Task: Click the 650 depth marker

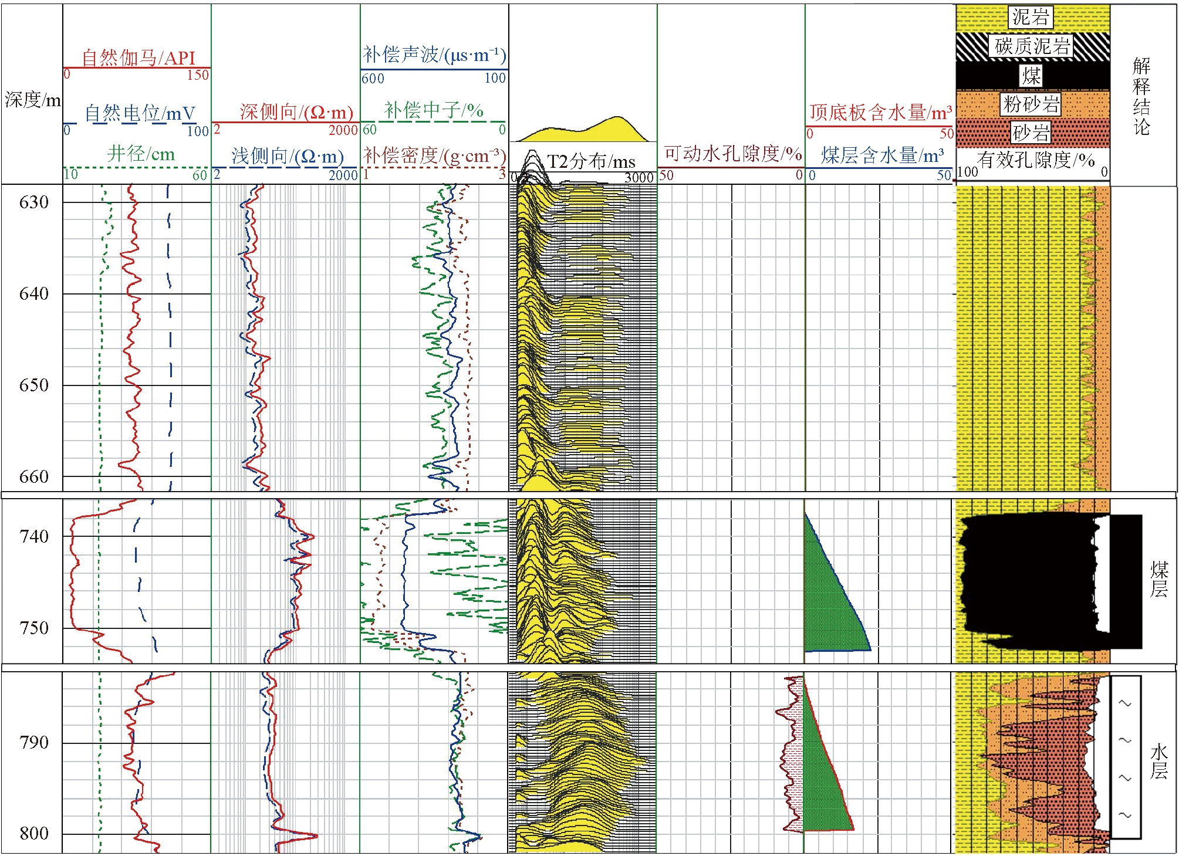Action: point(33,385)
